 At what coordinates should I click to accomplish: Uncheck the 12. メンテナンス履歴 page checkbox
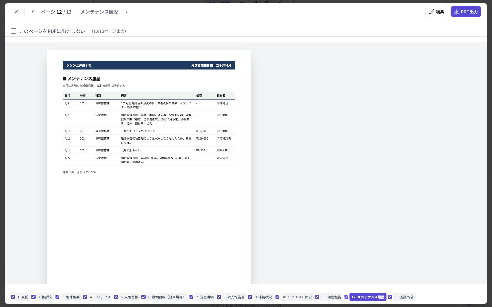(346, 297)
